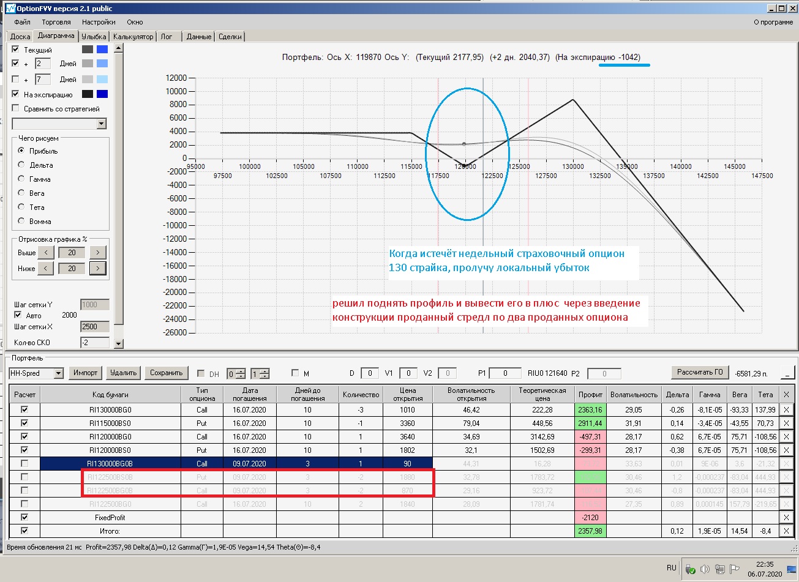Click the X button in the Итого row
The width and height of the screenshot is (799, 582).
[787, 531]
